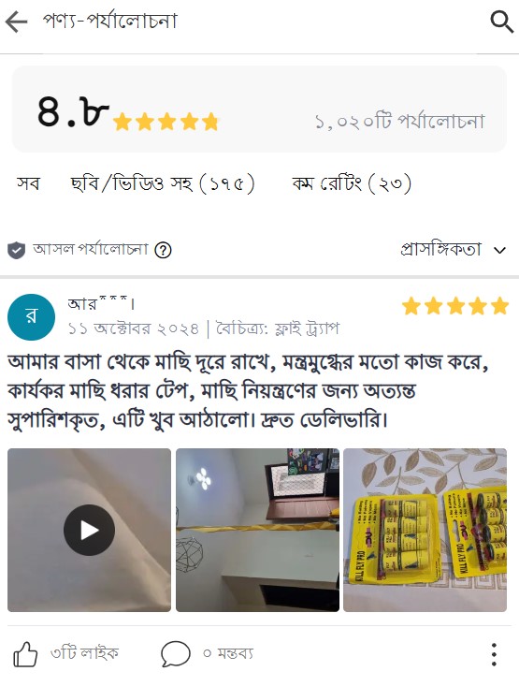
Task: Play the review video
Action: pos(89,531)
